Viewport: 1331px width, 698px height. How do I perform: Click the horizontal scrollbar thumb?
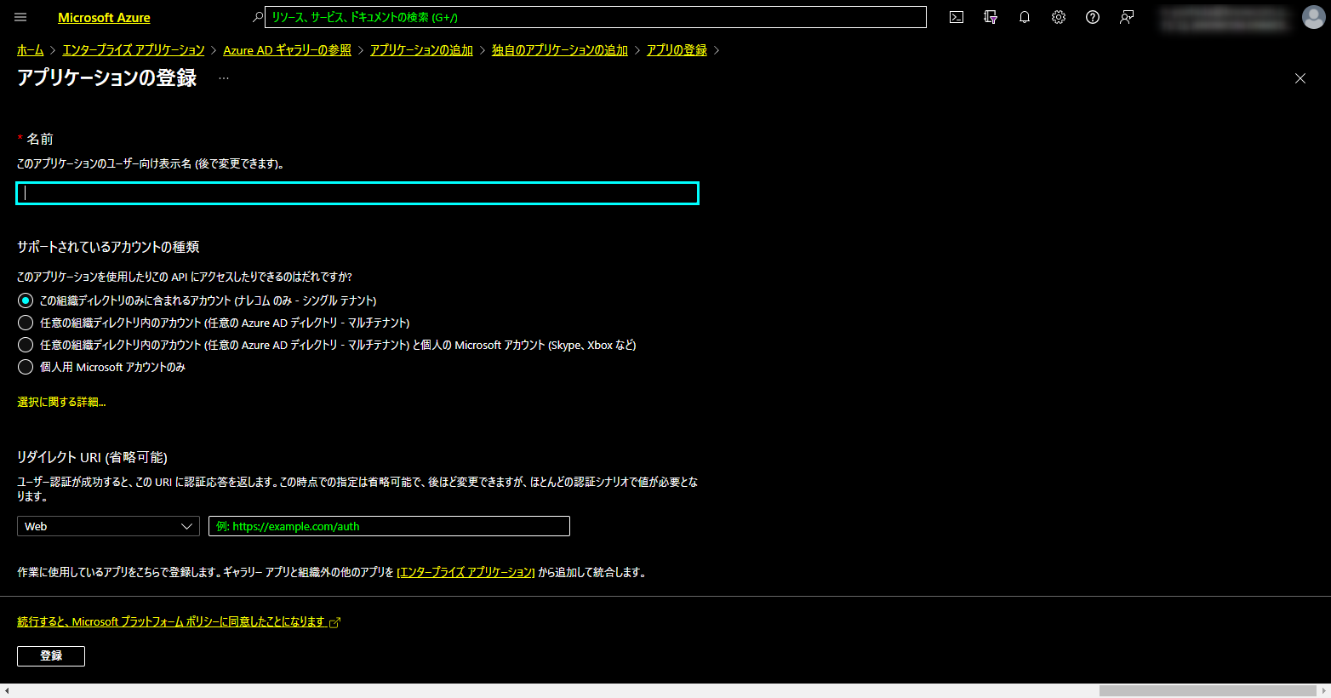point(1208,691)
